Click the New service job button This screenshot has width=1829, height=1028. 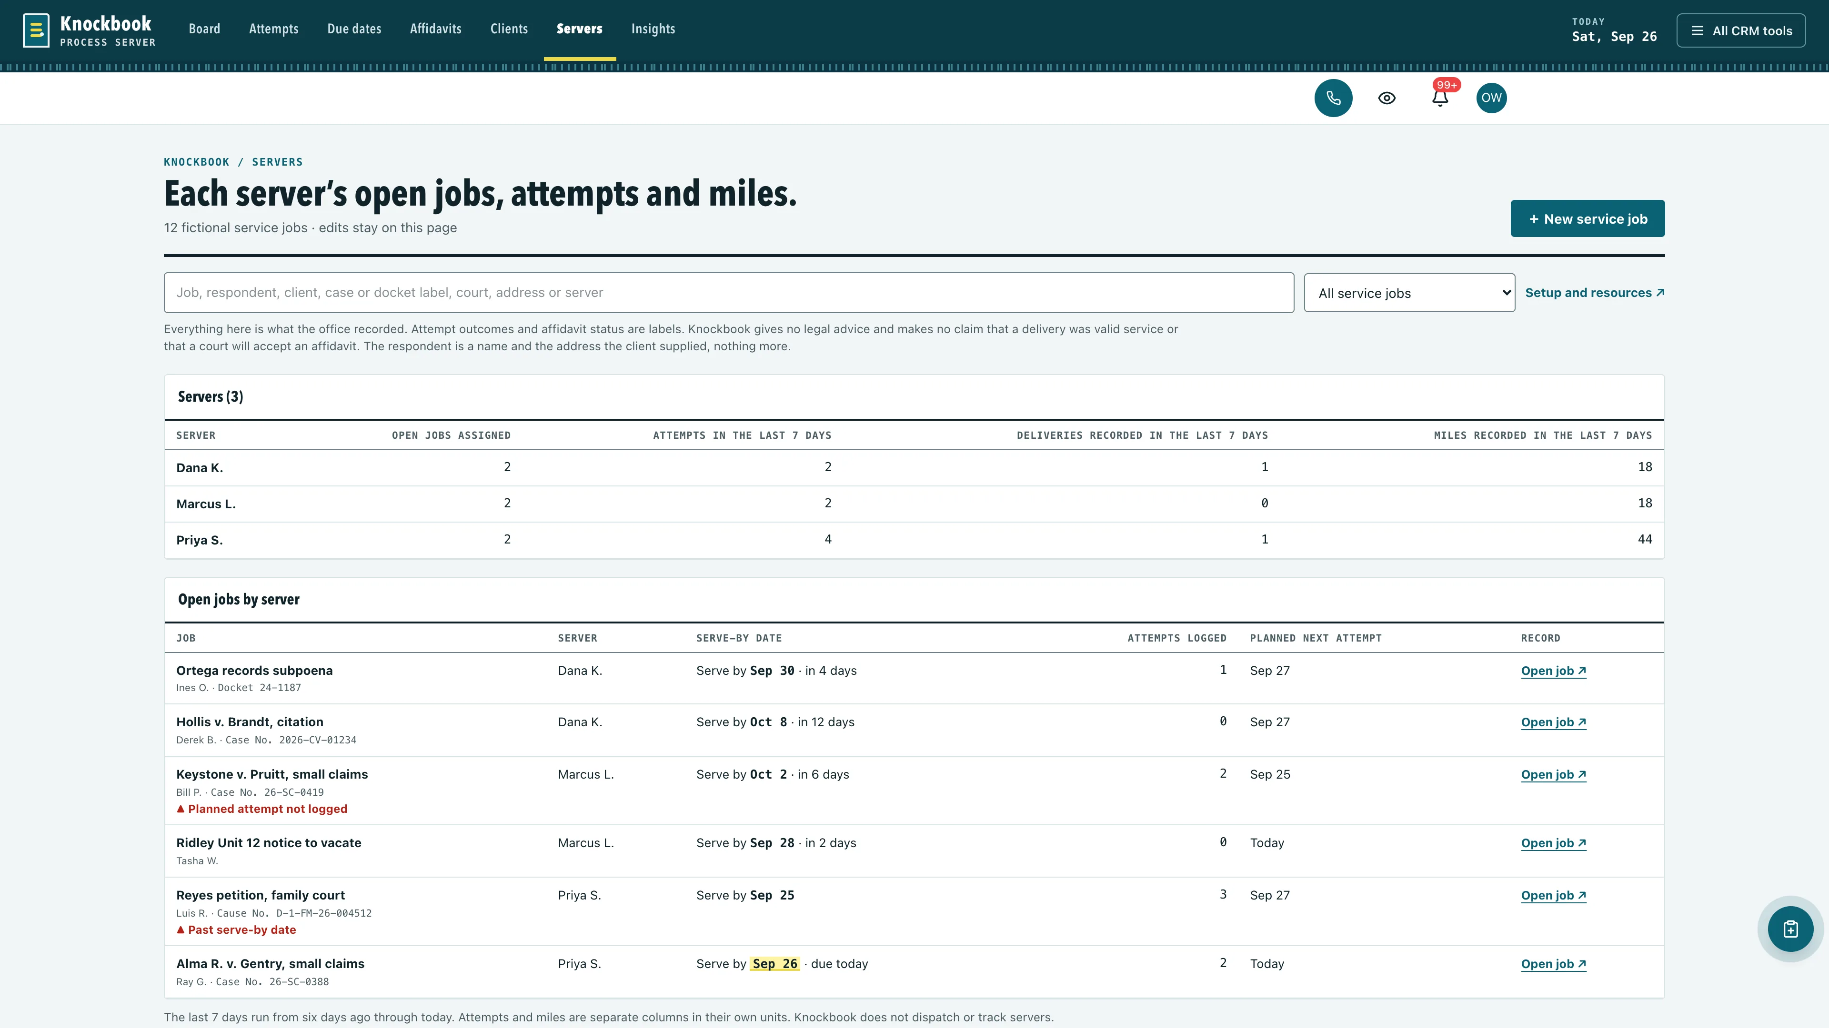[1587, 218]
